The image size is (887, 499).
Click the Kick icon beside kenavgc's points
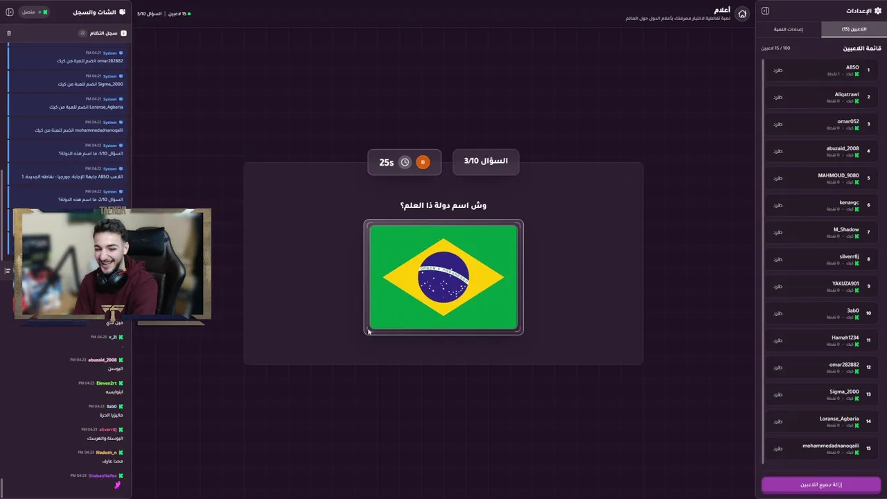coord(857,209)
